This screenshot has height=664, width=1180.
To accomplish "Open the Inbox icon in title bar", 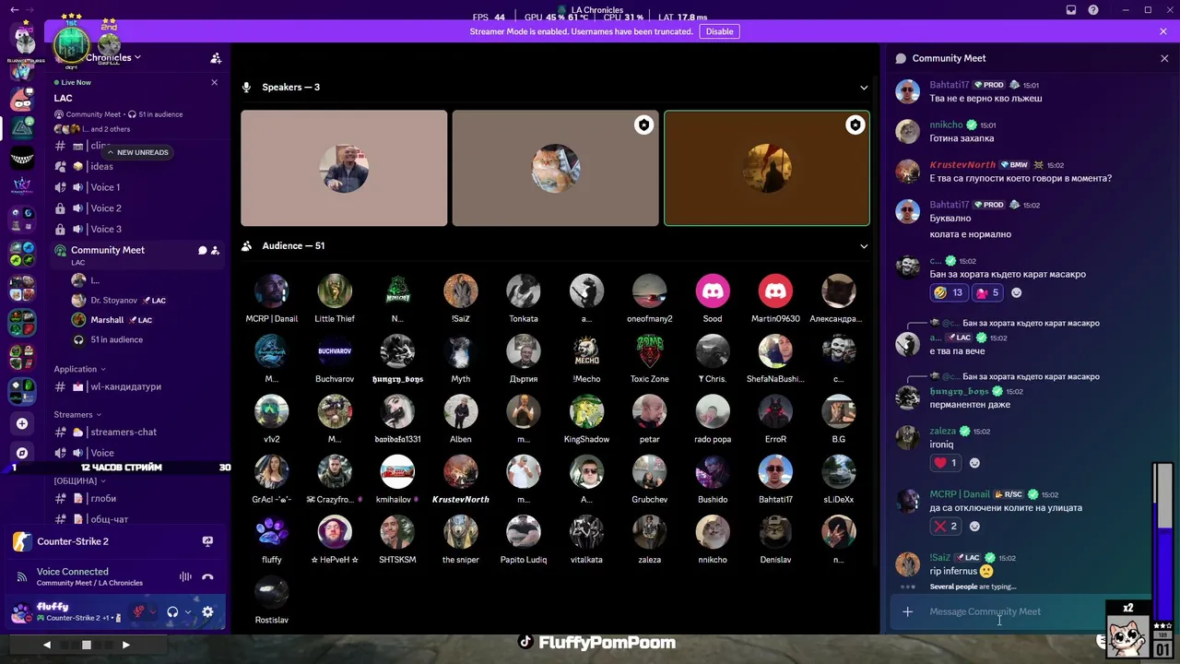I will [x=1071, y=10].
